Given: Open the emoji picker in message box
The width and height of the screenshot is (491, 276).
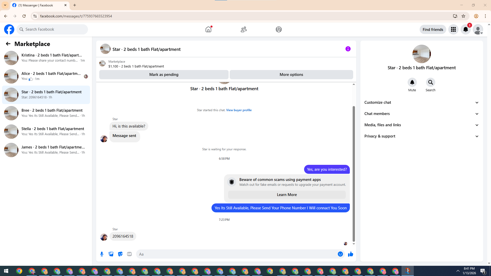Looking at the screenshot, I should pos(340,254).
